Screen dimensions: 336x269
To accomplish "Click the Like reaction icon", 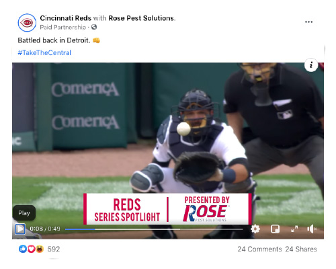I will pyautogui.click(x=23, y=249).
